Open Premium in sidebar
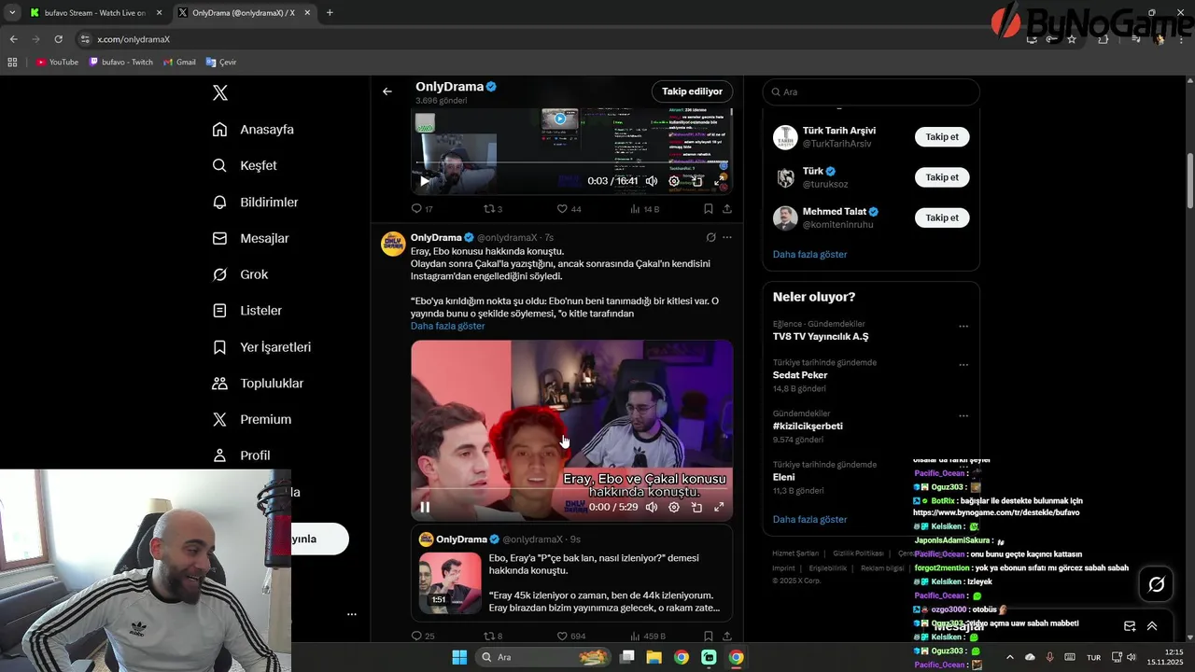This screenshot has width=1195, height=672. [251, 419]
